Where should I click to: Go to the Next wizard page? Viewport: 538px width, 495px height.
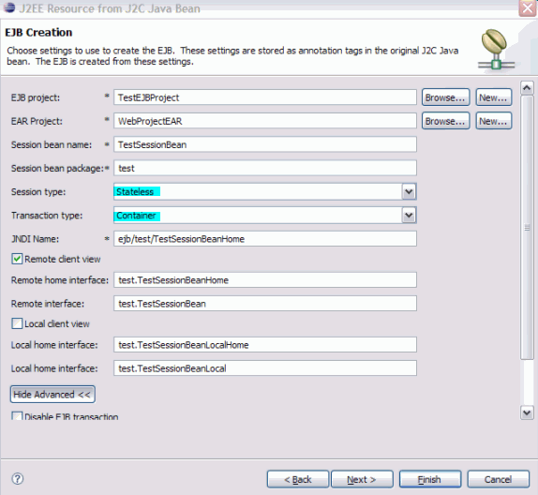coord(362,479)
